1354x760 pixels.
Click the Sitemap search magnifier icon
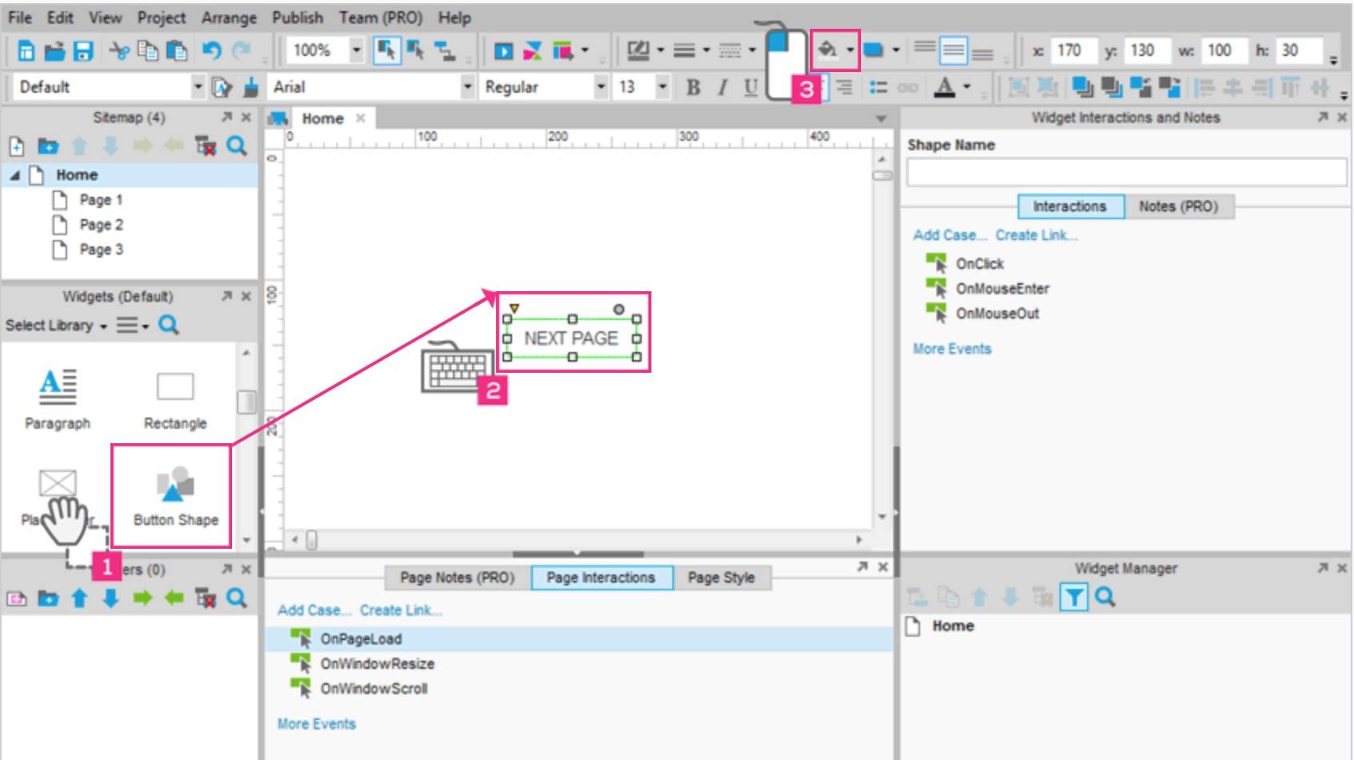(x=236, y=146)
